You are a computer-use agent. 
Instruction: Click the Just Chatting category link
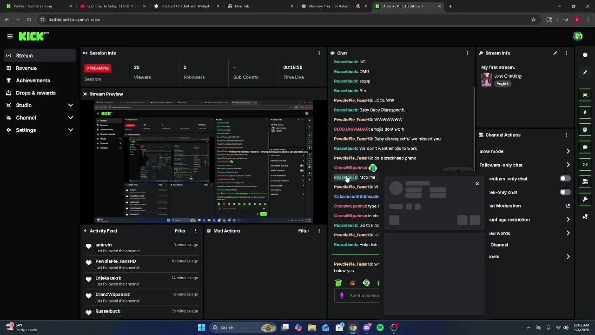pyautogui.click(x=508, y=76)
